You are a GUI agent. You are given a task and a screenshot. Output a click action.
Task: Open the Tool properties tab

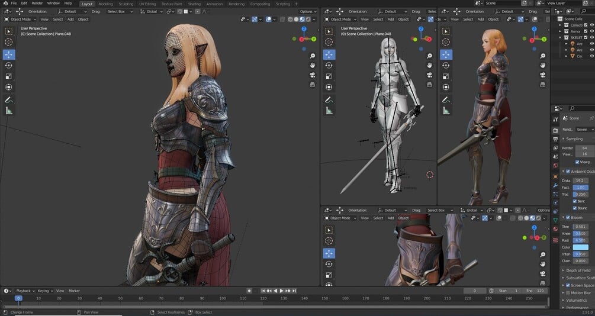(555, 120)
